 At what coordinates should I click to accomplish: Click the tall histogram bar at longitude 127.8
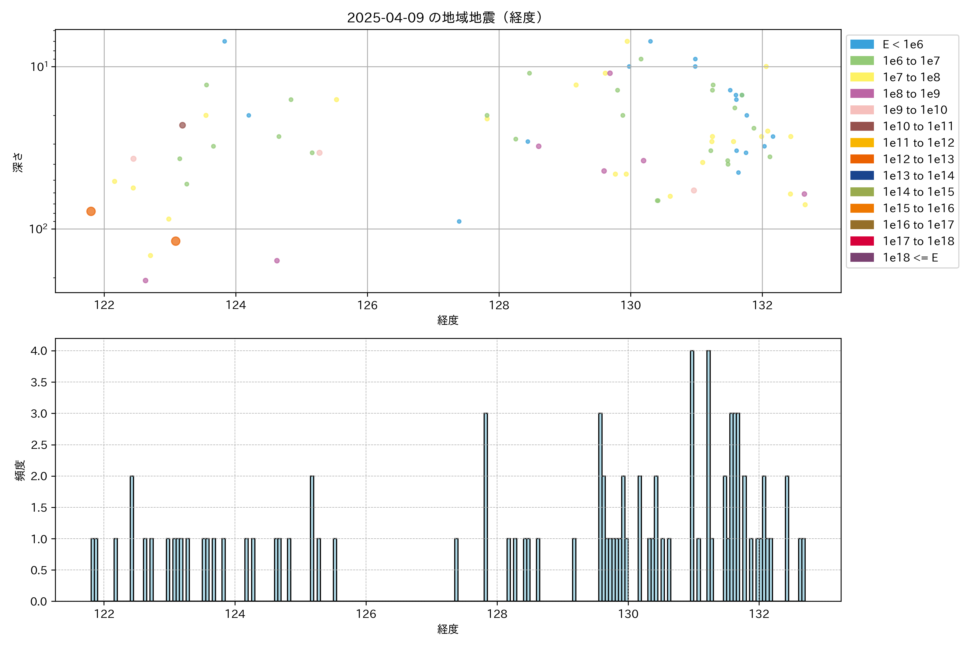point(485,507)
